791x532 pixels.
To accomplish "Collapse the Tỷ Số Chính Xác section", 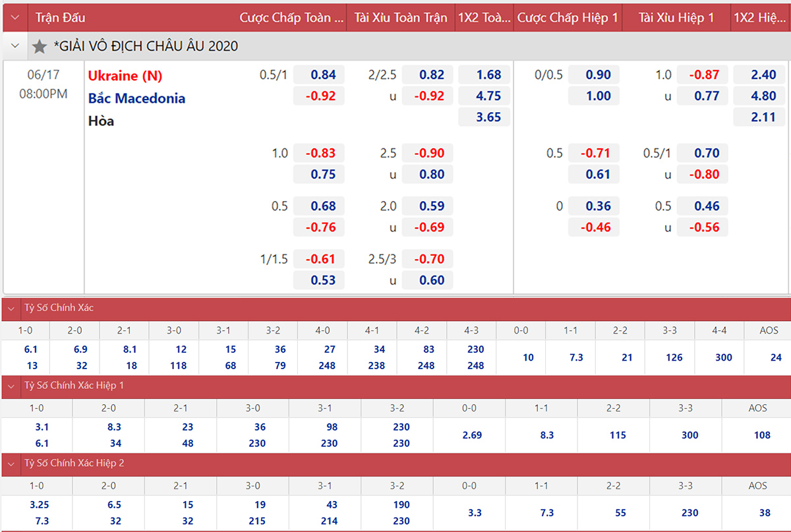I will tap(11, 308).
